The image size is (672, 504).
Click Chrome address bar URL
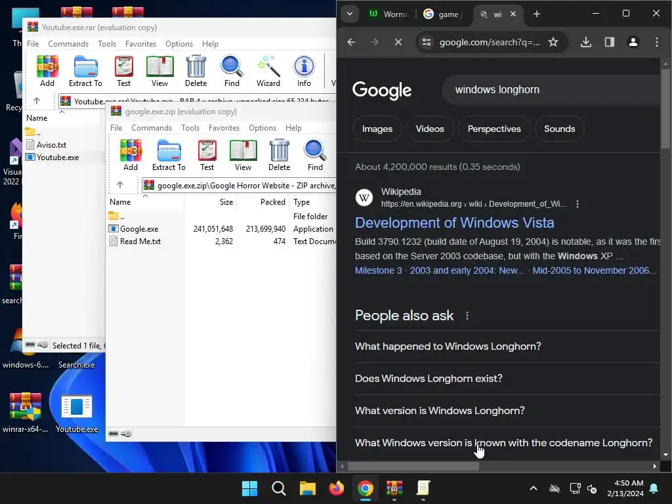(490, 42)
